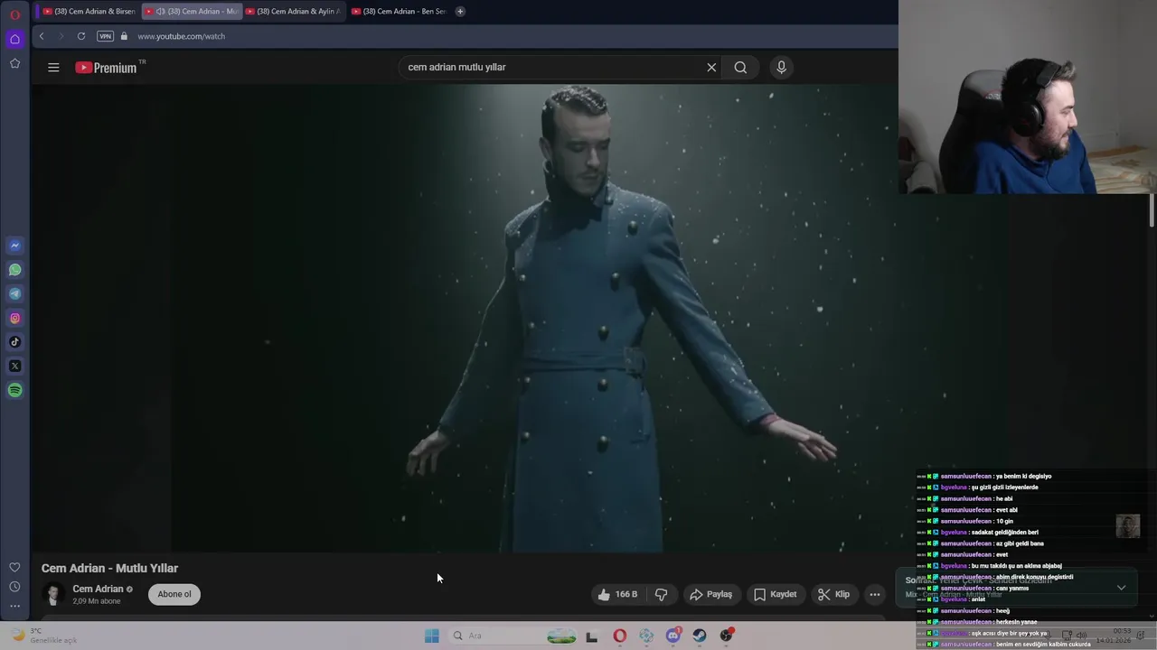This screenshot has width=1157, height=650.
Task: Click the '2,09 Mn abone' subscriber count
Action: click(x=97, y=601)
